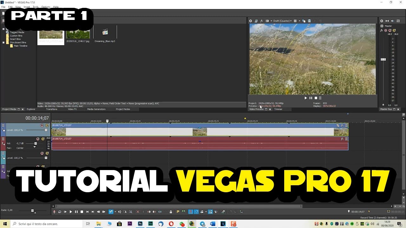406x228 pixels.
Task: Toggle the Auto Ripple button
Action: pos(202,212)
